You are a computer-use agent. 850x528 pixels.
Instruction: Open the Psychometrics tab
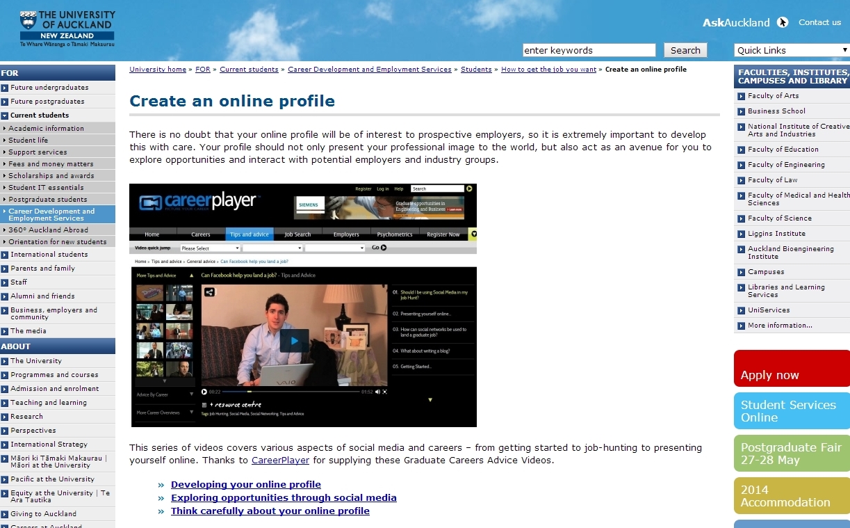[395, 234]
